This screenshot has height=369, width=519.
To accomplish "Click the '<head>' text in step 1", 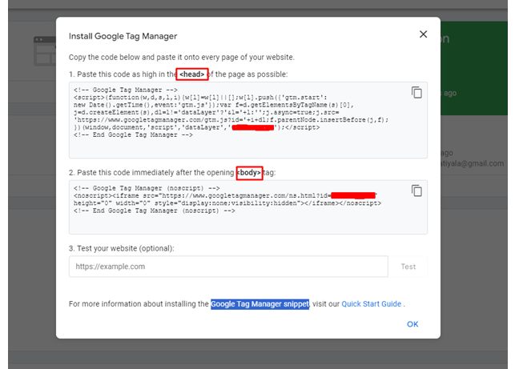I will [192, 74].
